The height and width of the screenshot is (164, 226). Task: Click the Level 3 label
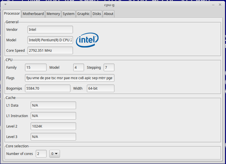pos(12,137)
